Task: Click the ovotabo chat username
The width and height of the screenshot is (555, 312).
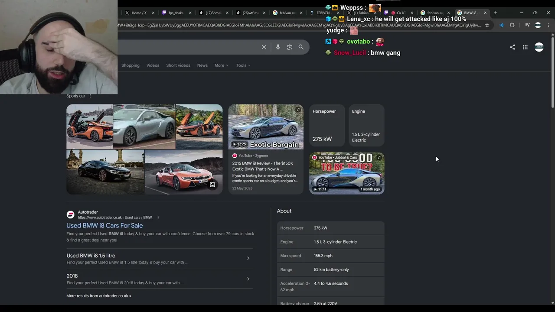Action: pyautogui.click(x=358, y=42)
